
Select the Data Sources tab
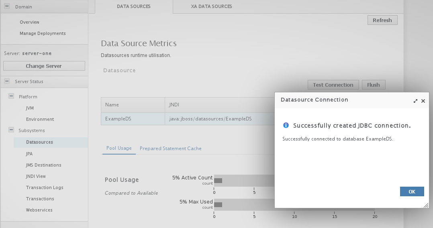133,6
